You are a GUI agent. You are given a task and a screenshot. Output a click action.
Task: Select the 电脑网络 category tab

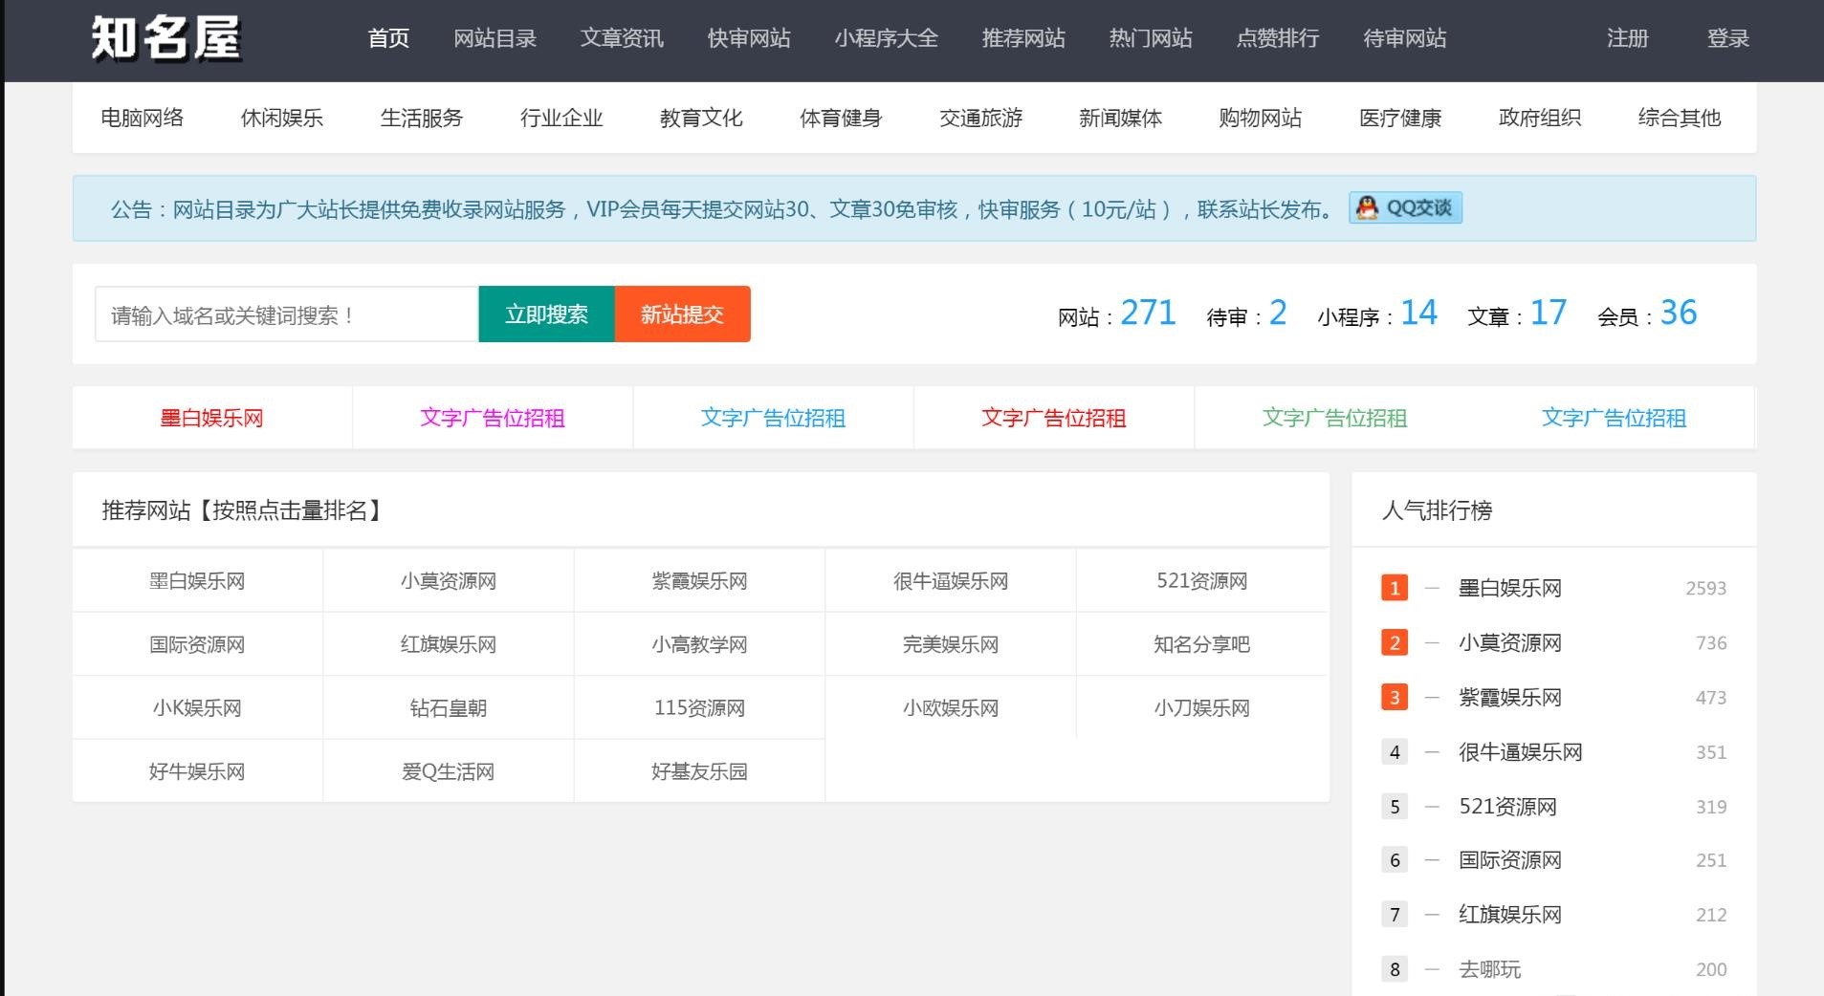[142, 118]
